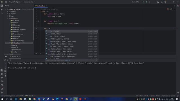Open the Notifications bell
The height and width of the screenshot is (101, 180).
pyautogui.click(x=178, y=6)
